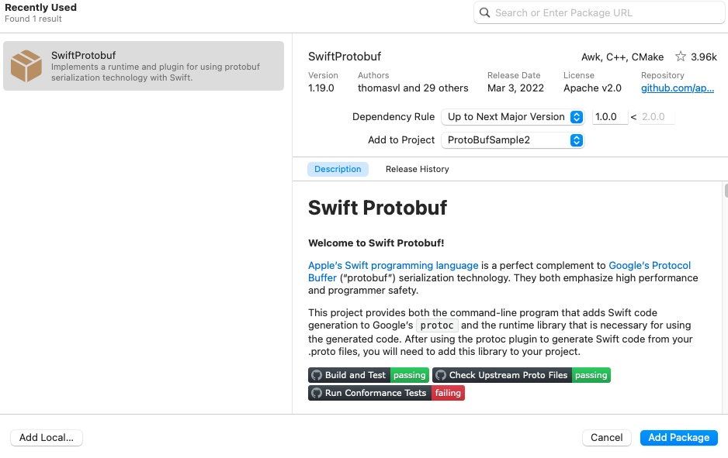Click the Add Local button
This screenshot has height=458, width=728.
[x=46, y=437]
